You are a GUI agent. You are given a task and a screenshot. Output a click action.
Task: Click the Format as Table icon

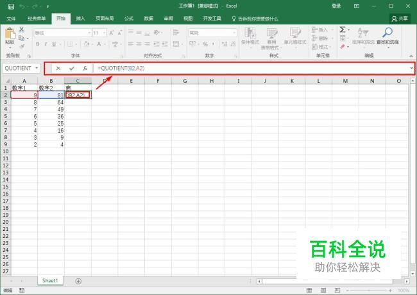point(271,33)
